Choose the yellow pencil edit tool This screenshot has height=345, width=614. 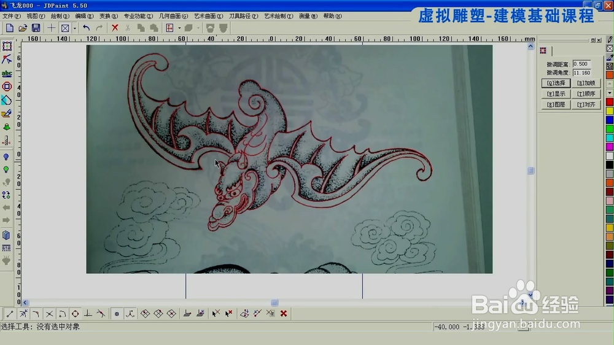7,114
